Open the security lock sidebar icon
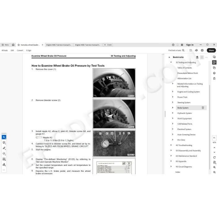The image size is (217, 217). tap(214, 78)
